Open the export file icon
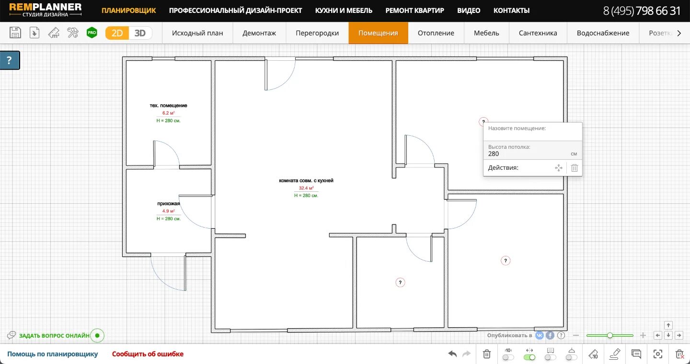The width and height of the screenshot is (690, 364). (x=34, y=33)
